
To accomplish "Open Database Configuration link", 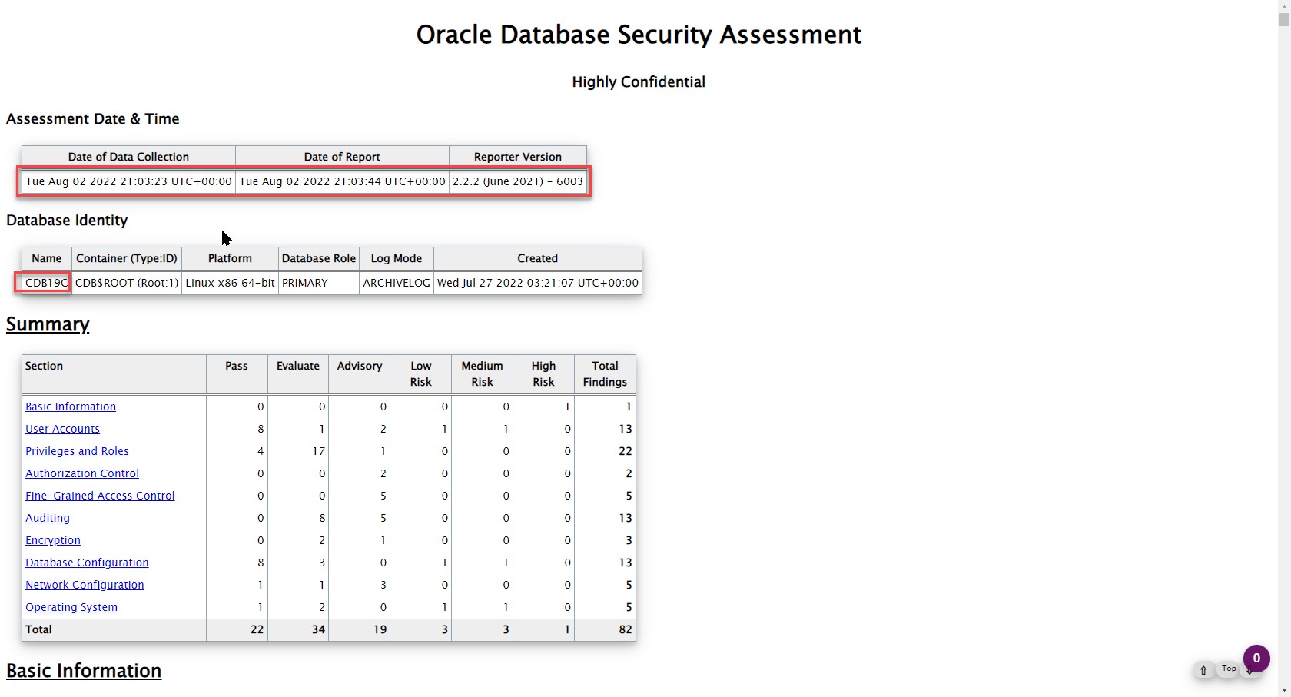I will [87, 563].
